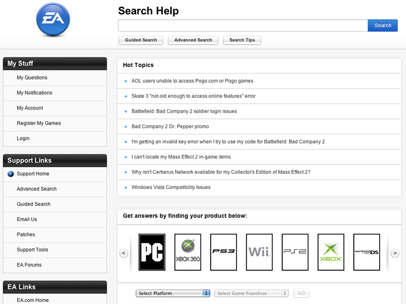Select the PS2 platform tile

295,252
